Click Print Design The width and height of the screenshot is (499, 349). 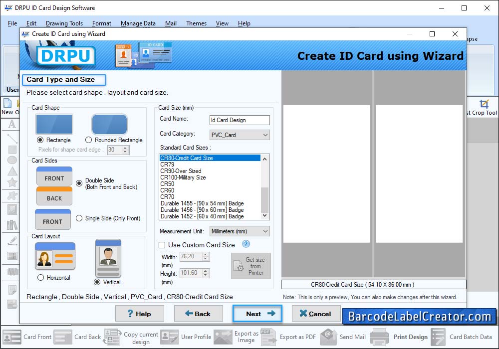tap(399, 337)
